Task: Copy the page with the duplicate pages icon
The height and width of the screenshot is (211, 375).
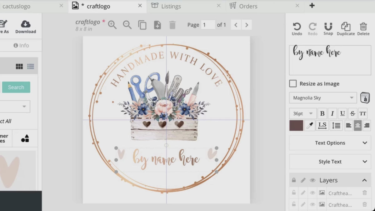Action: pyautogui.click(x=142, y=25)
